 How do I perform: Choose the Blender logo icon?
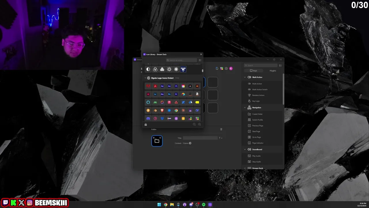click(155, 110)
